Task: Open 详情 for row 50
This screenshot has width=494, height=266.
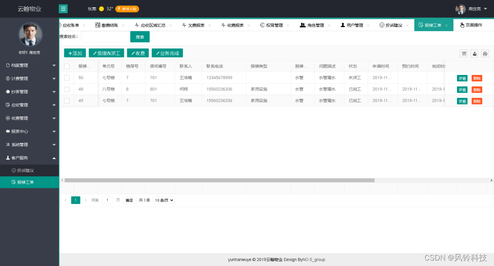Action: coord(462,79)
